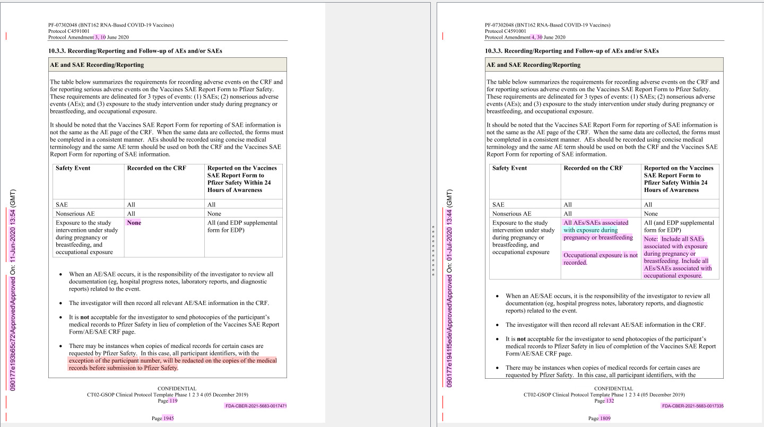The image size is (764, 427).
Task: Click "CT02-GSOP Clinical Protocol Template" footer, Amendment 3 page
Action: [168, 395]
